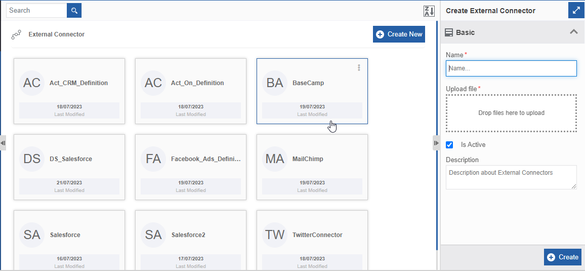Click the FA avatar of Facebook Ads

[x=153, y=159]
